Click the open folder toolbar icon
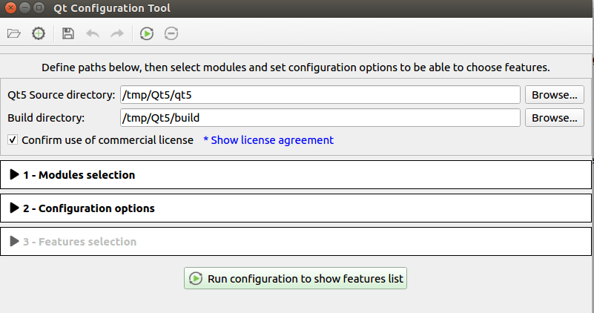 pyautogui.click(x=13, y=33)
